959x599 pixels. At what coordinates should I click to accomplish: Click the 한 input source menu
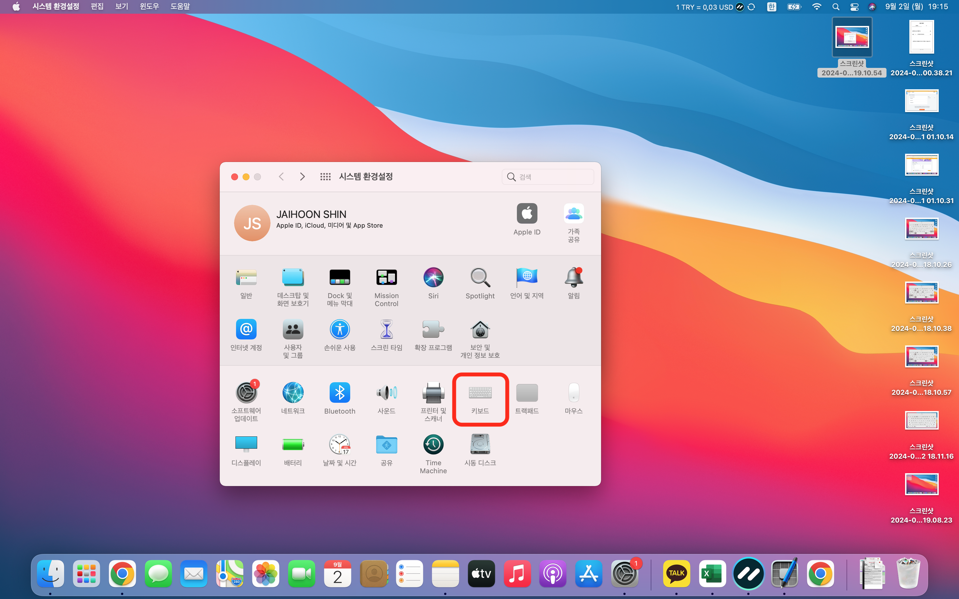[771, 6]
